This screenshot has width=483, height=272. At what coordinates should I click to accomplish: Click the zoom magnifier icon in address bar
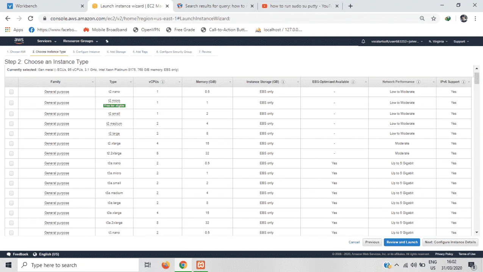coord(422,19)
